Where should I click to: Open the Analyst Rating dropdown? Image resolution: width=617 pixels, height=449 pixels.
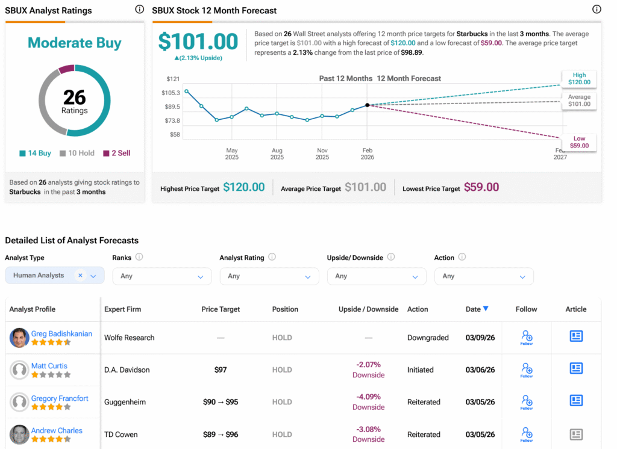(x=269, y=276)
